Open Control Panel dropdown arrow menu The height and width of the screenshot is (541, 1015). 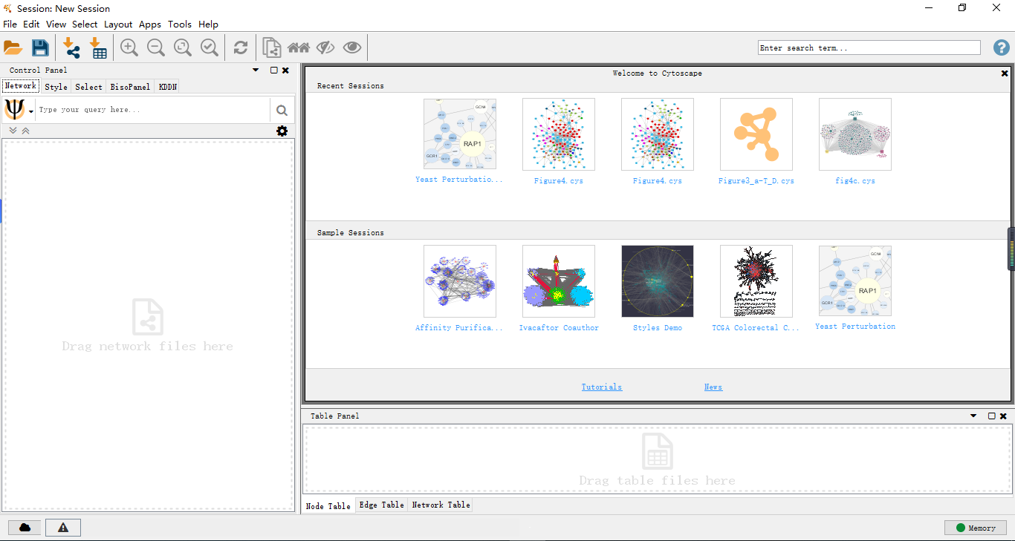pos(256,70)
